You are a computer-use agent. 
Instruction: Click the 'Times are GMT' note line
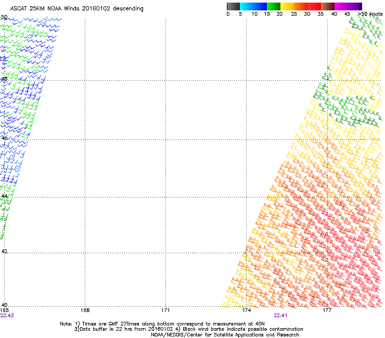coord(162,324)
